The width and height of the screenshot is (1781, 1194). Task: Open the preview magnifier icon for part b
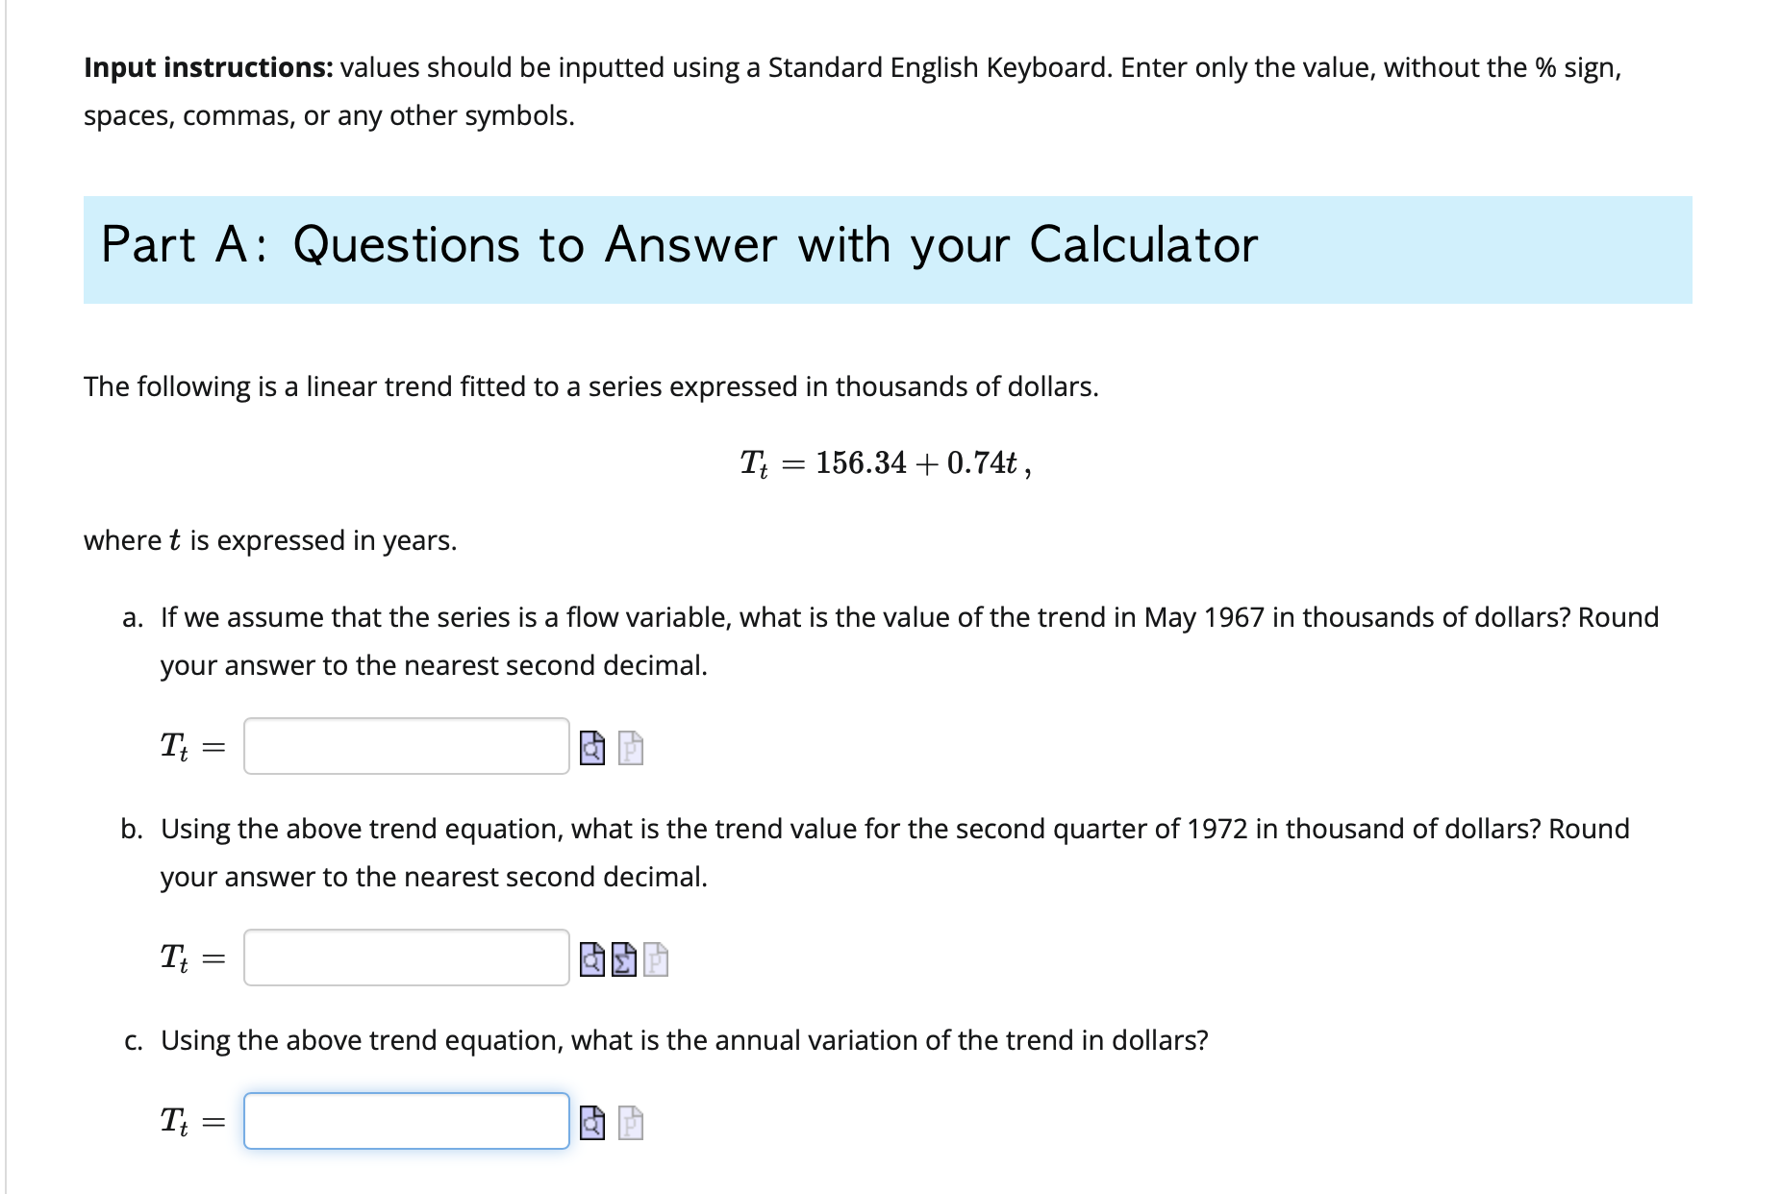590,959
